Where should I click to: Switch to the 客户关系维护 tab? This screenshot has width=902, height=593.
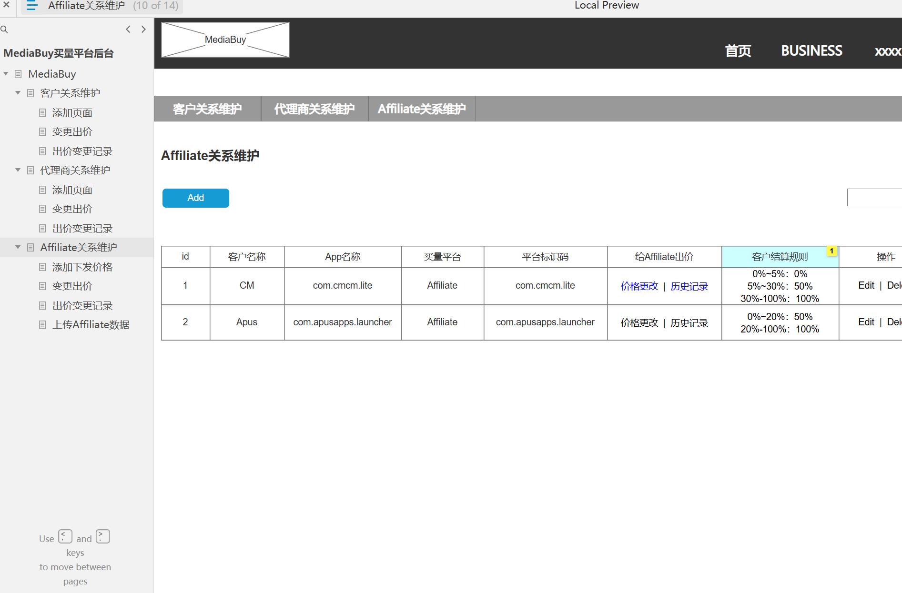click(207, 109)
